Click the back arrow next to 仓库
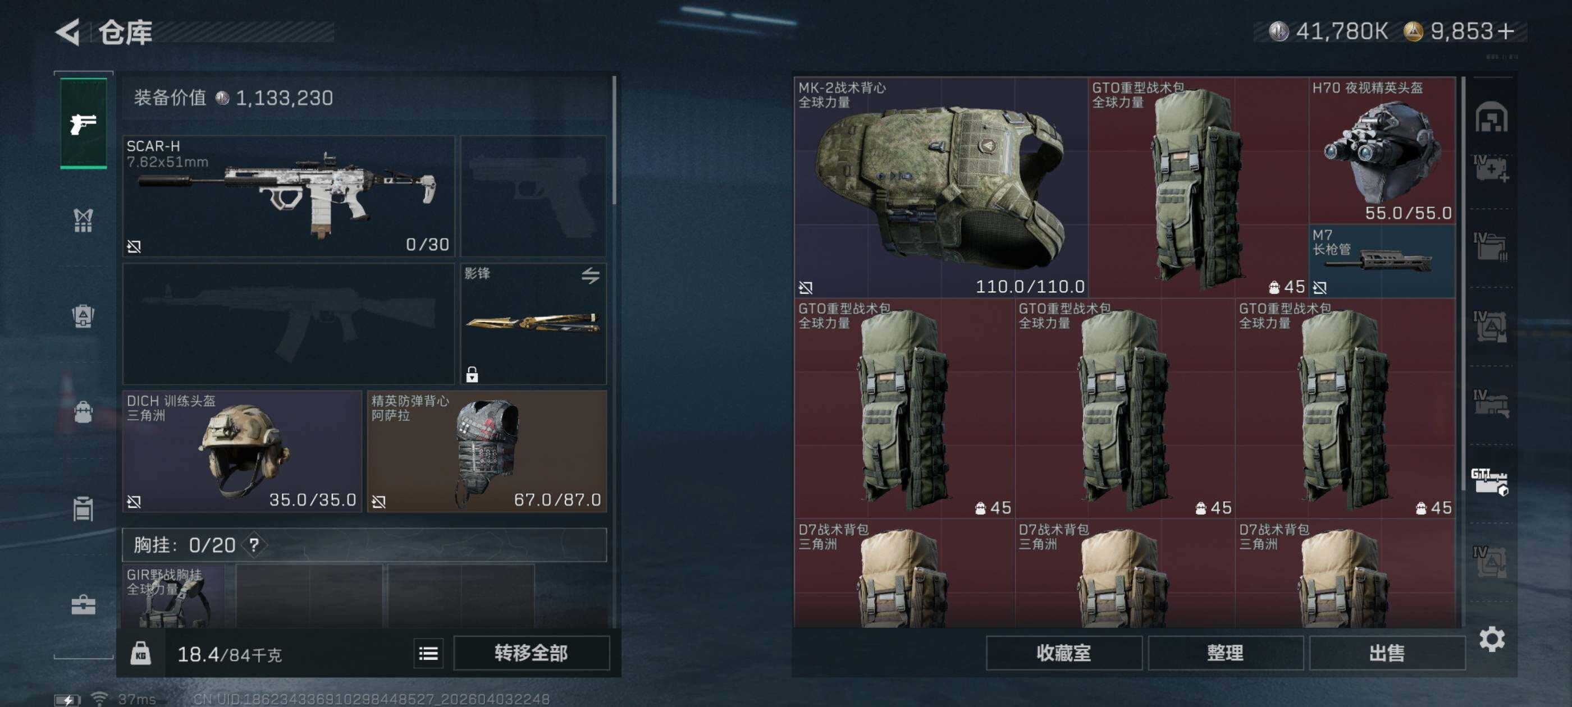This screenshot has width=1572, height=707. [68, 33]
